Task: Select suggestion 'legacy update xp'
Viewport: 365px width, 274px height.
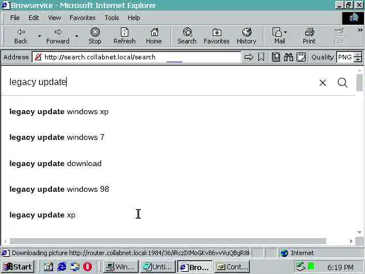Action: pos(42,215)
